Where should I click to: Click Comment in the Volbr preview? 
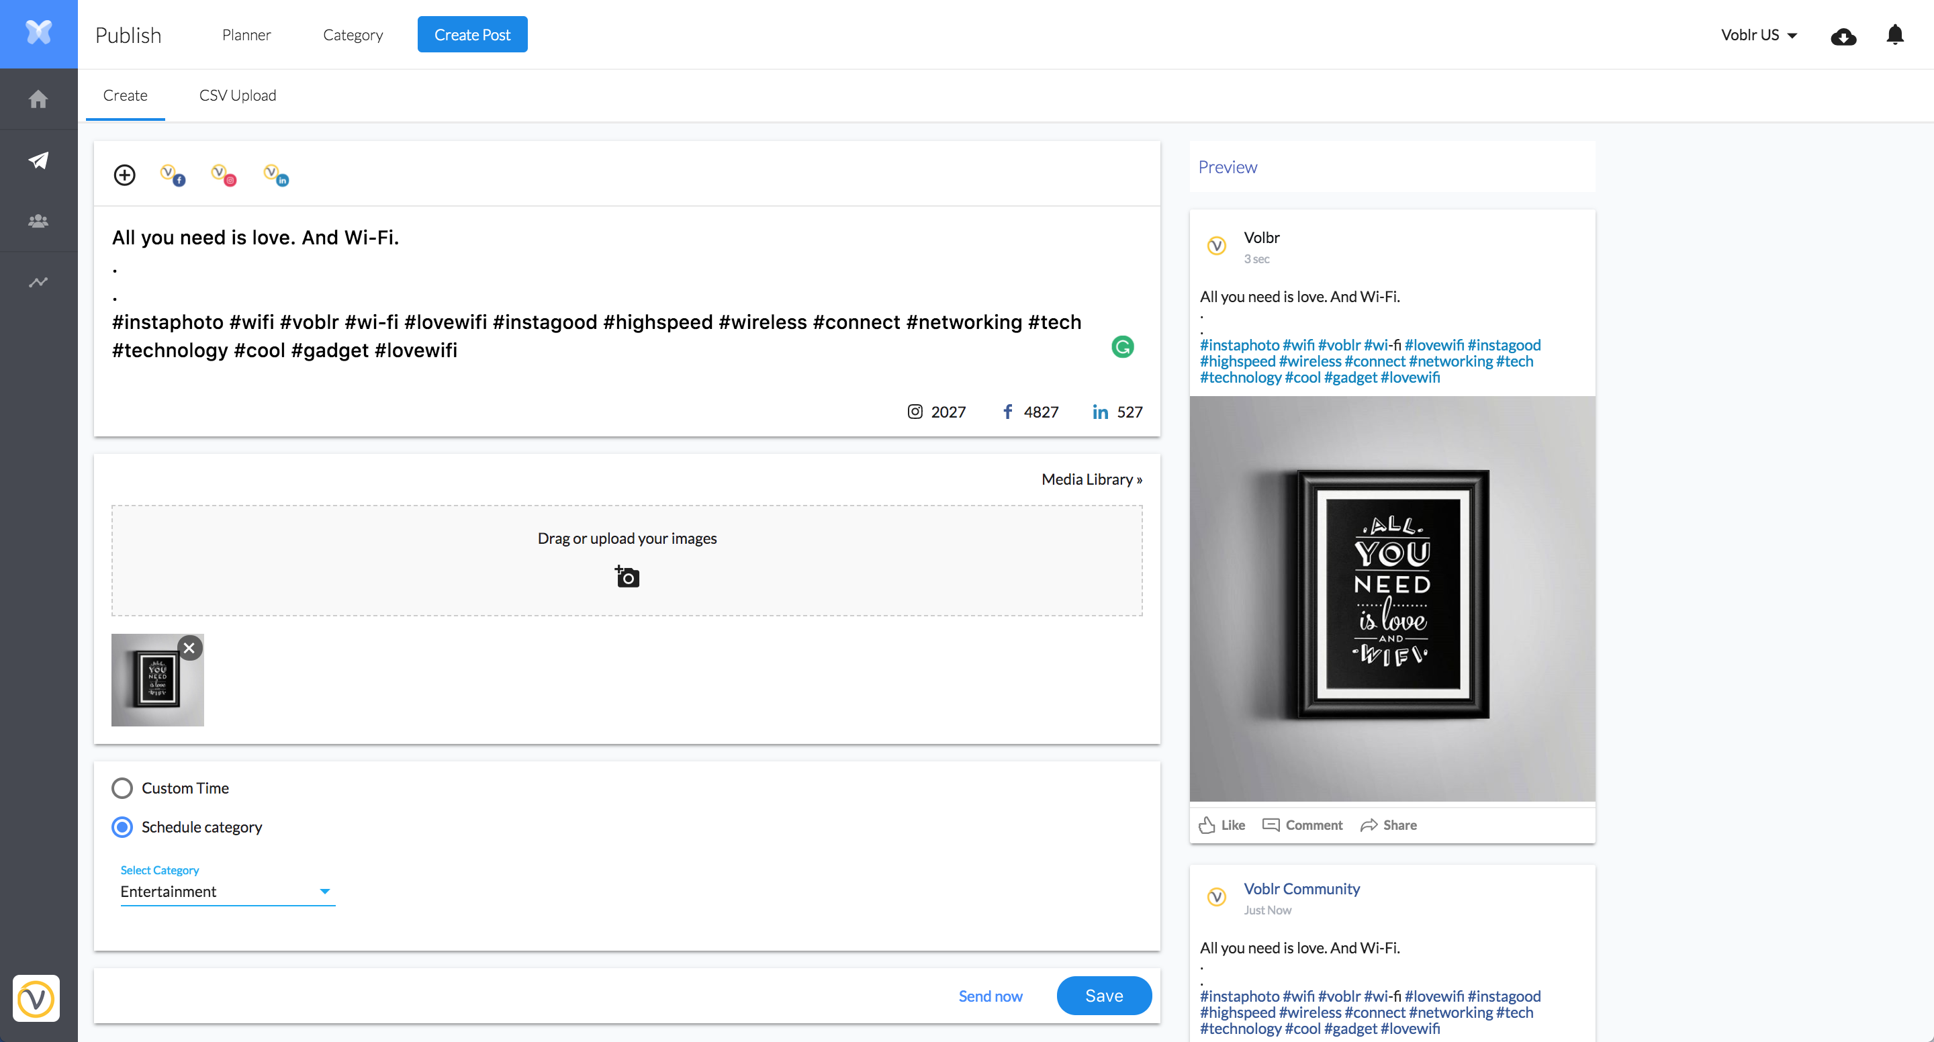(1303, 825)
